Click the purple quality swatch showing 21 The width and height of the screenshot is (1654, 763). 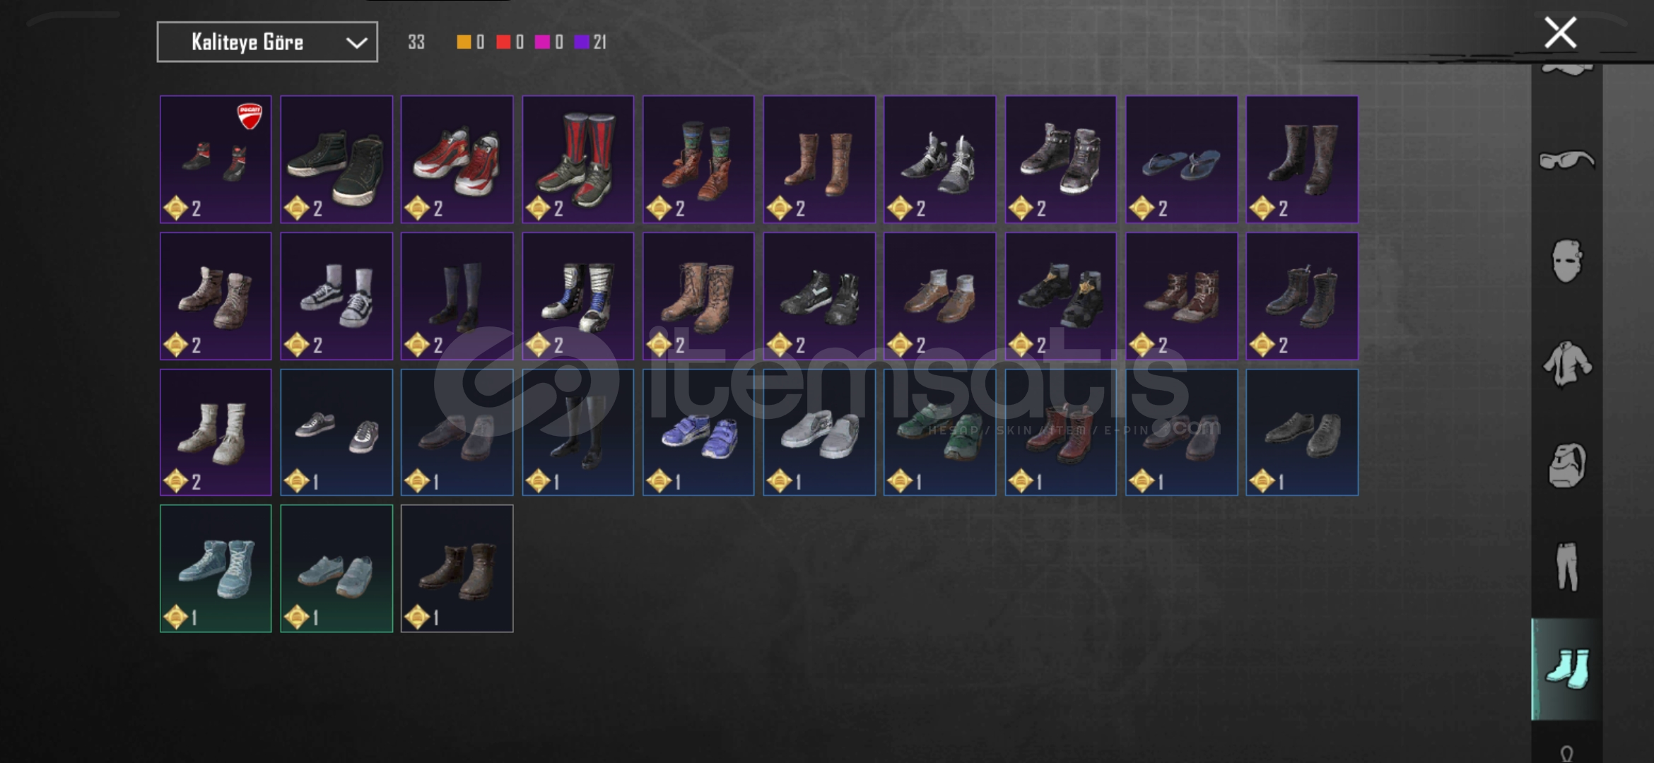point(582,42)
